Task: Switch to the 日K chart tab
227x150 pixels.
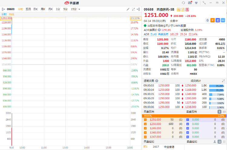Action: click(35, 9)
